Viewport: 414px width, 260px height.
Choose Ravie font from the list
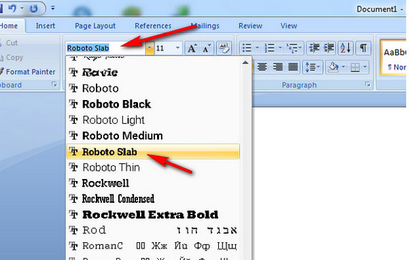(153, 72)
